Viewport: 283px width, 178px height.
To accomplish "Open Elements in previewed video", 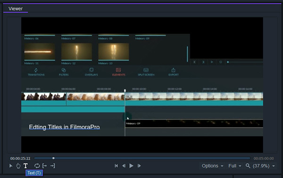I will pos(118,72).
